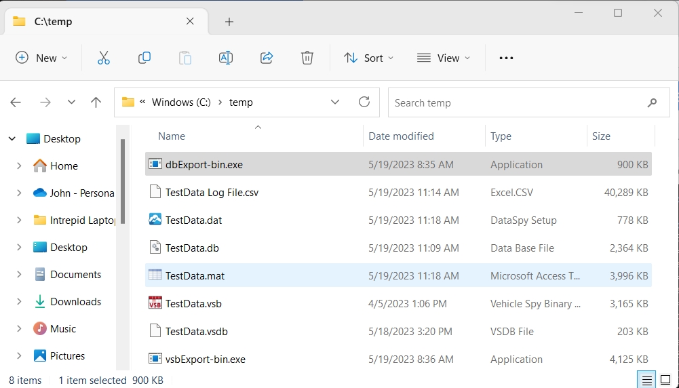Click the navigation pane vertical scrollbar
Screen dimensions: 679x388
[123, 176]
